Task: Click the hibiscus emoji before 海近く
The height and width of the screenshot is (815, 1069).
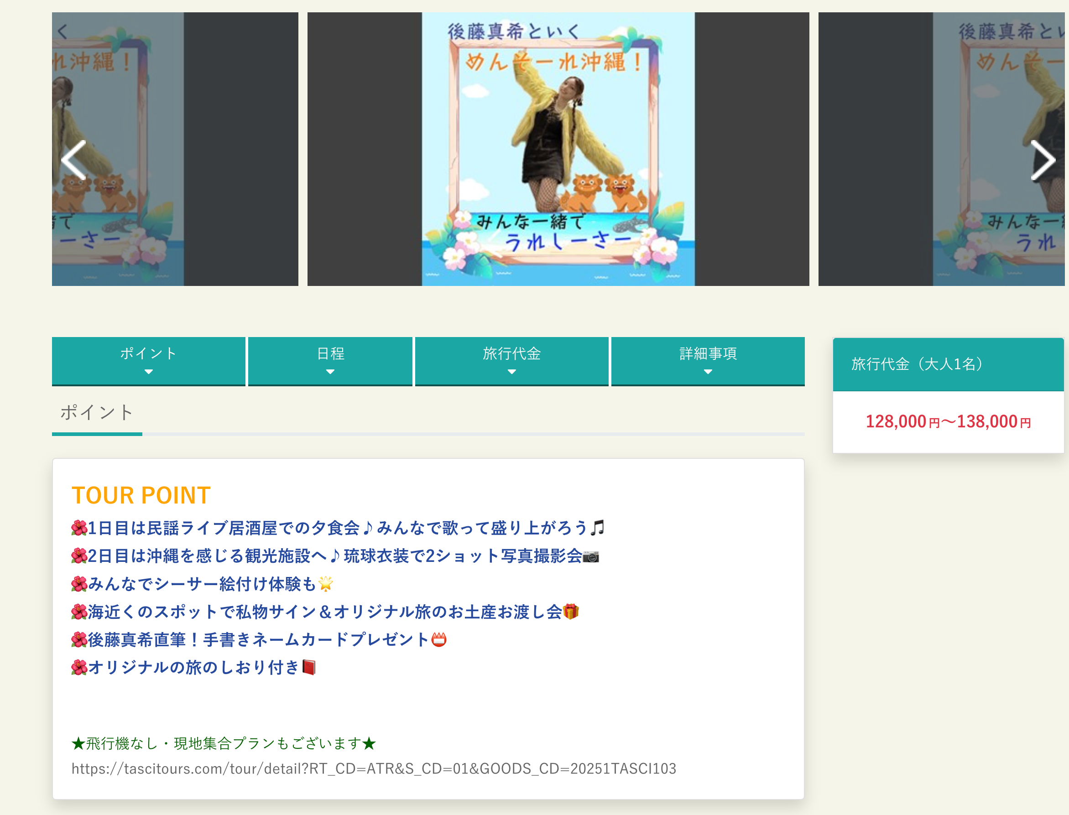Action: [x=79, y=612]
